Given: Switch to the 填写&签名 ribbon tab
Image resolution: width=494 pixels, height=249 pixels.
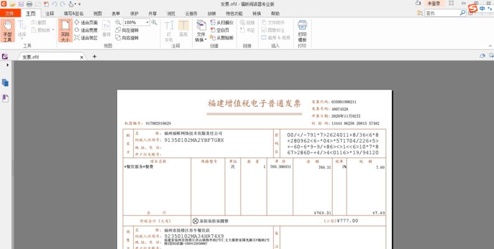Looking at the screenshot, I should [x=73, y=14].
